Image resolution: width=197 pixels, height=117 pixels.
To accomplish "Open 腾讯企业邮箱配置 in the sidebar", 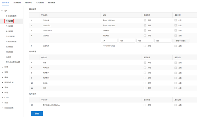I will [x=13, y=62].
